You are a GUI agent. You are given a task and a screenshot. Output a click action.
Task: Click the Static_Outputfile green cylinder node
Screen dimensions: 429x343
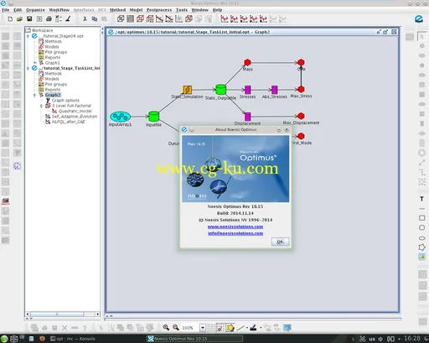[x=220, y=90]
